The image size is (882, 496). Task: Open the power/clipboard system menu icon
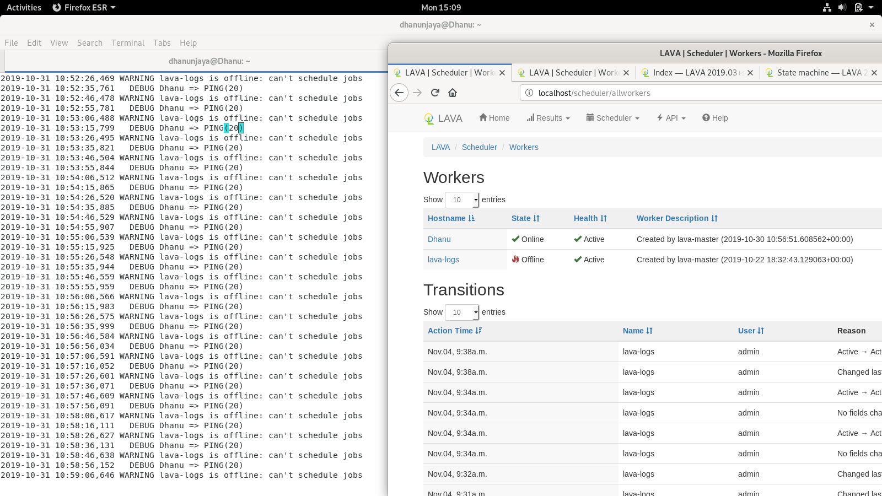click(858, 7)
